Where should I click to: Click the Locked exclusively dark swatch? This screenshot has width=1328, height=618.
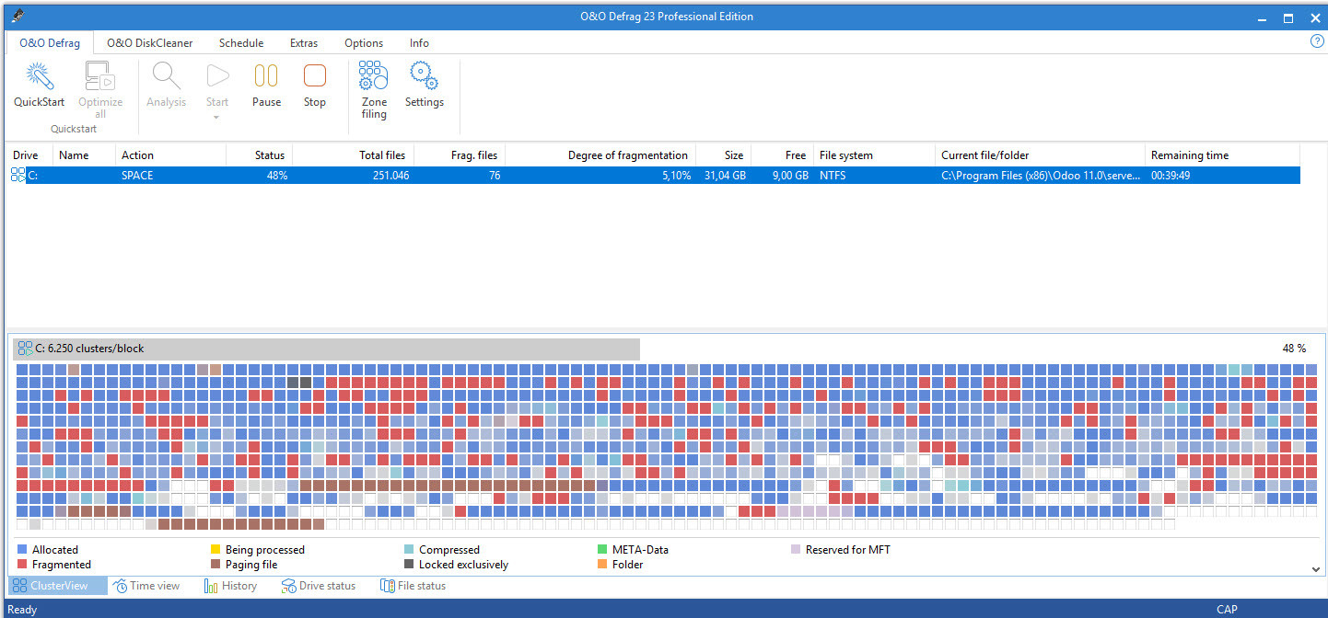click(409, 565)
